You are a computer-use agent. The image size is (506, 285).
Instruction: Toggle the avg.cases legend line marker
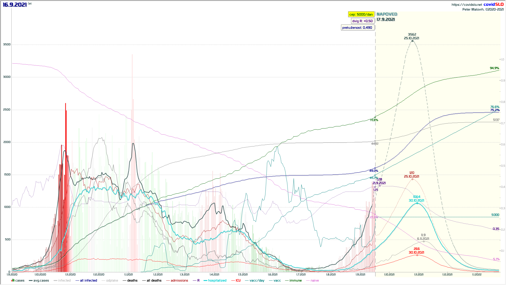[31, 281]
